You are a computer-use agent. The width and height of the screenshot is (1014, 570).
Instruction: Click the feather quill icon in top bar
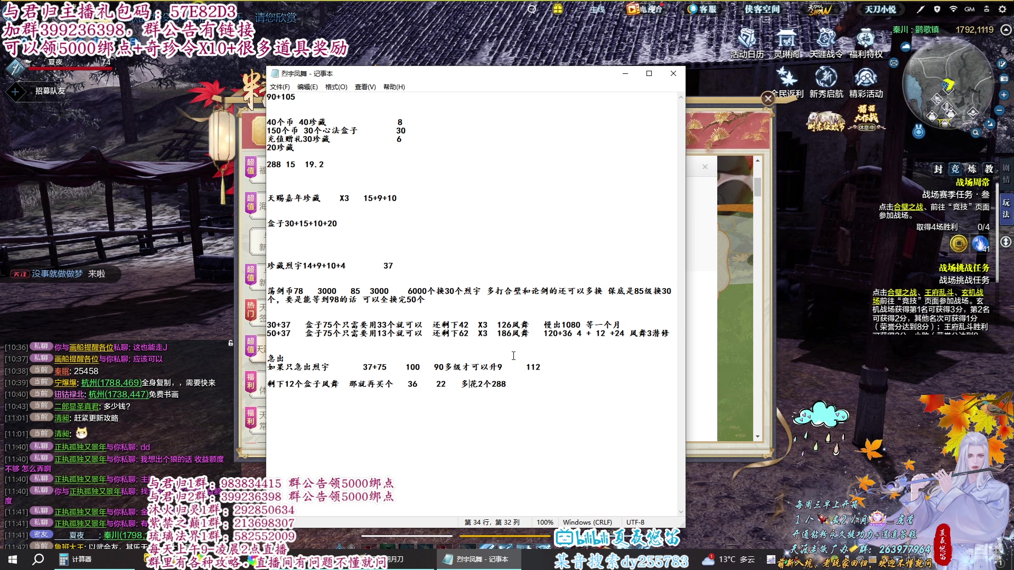tap(921, 9)
